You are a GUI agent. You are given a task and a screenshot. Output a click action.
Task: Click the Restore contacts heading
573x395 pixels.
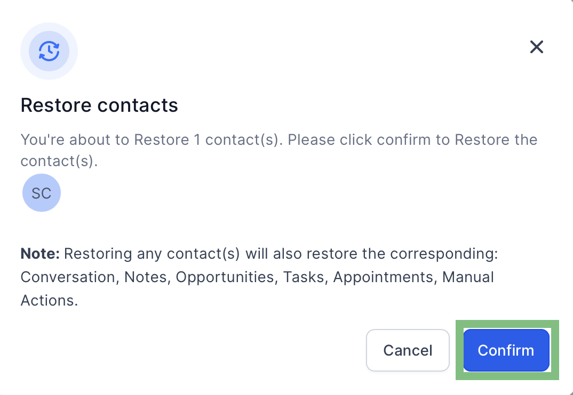click(99, 105)
